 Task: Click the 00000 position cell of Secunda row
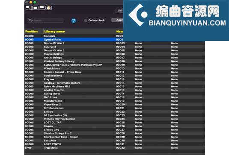coord(29,36)
